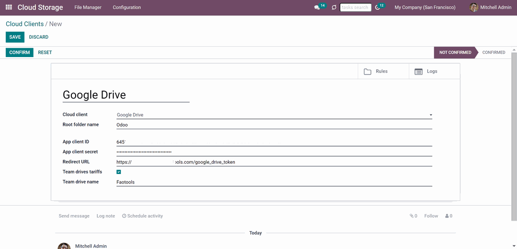
Task: Click Log note in chatter
Action: click(x=105, y=216)
